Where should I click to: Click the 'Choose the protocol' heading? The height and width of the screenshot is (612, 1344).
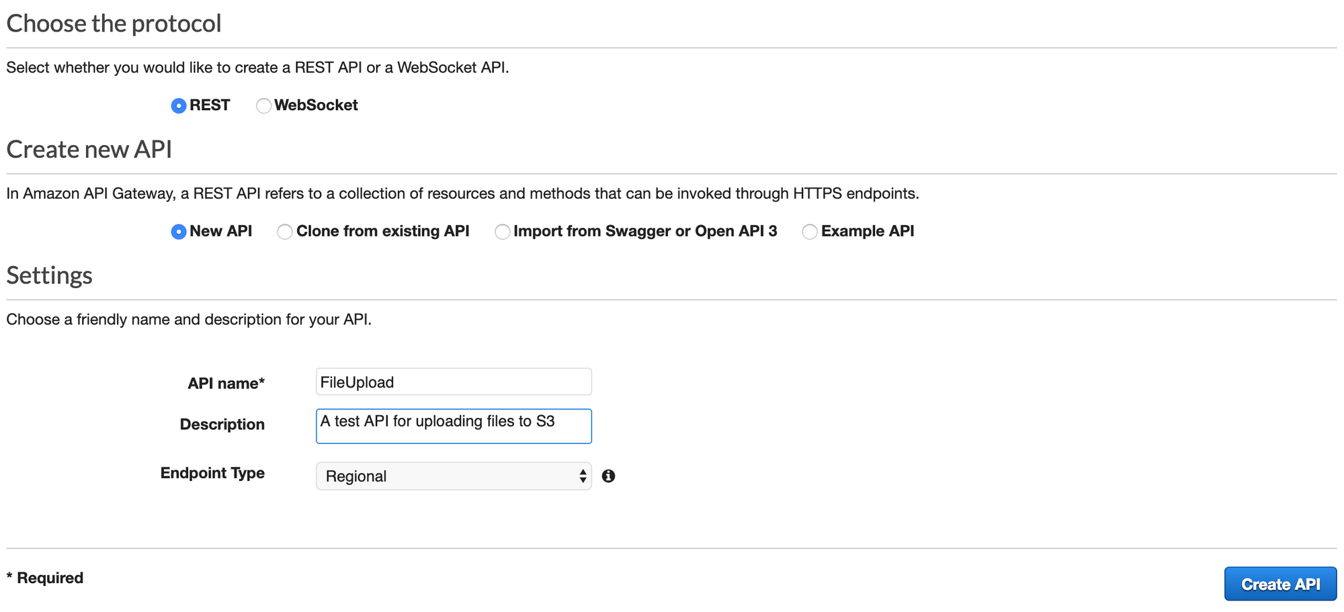pyautogui.click(x=114, y=24)
